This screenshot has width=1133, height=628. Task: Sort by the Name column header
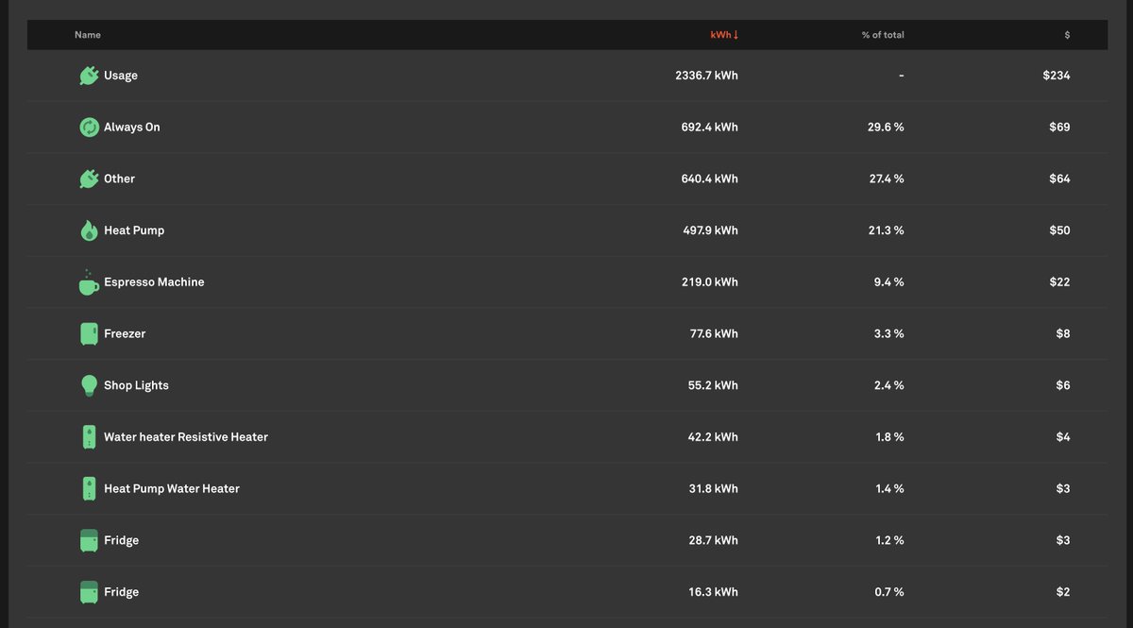click(x=88, y=35)
